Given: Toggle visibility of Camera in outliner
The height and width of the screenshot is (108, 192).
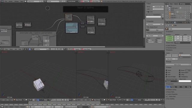Looking at the screenshot, I should coord(185,12).
